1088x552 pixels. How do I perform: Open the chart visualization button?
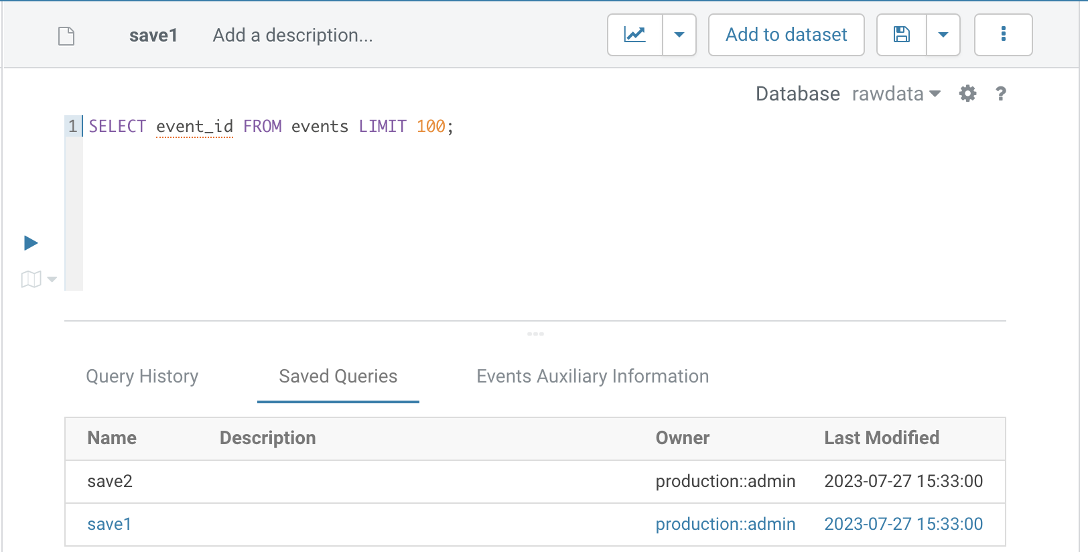tap(635, 35)
